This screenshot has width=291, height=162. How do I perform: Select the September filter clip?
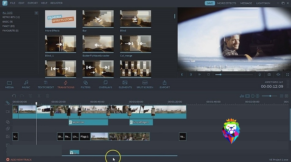(88, 122)
